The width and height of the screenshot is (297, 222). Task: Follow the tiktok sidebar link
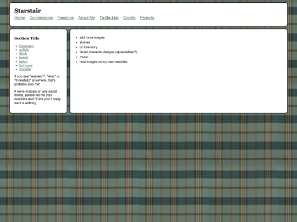pos(23,54)
